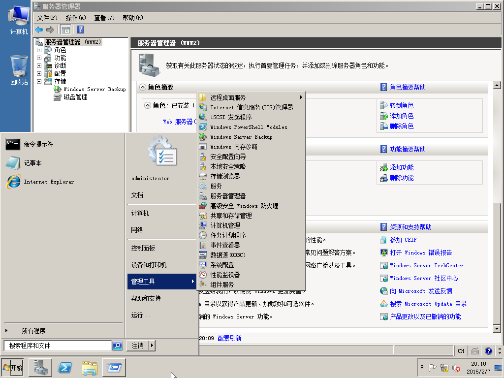Expand the 角色 tree node
Image resolution: width=504 pixels, height=378 pixels.
pyautogui.click(x=39, y=50)
